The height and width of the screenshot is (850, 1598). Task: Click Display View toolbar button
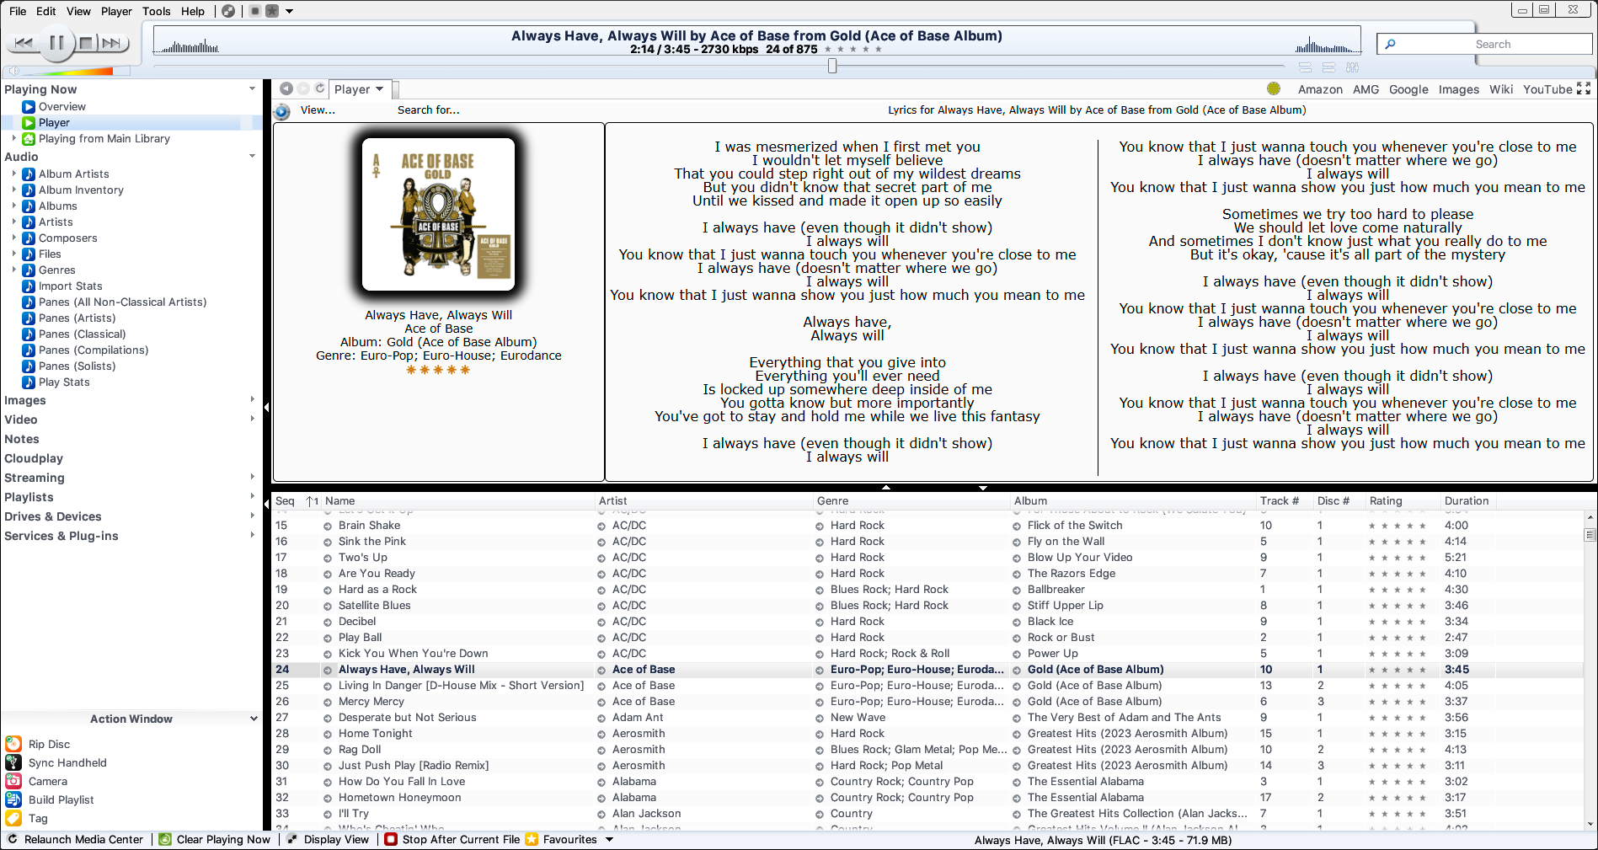pyautogui.click(x=328, y=839)
